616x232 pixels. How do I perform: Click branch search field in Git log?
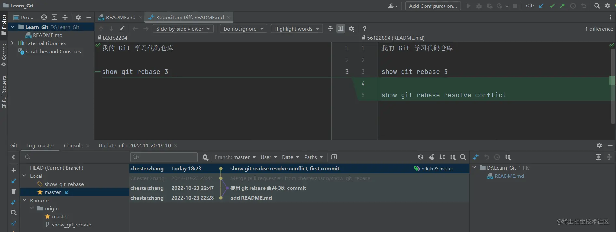tap(75, 157)
